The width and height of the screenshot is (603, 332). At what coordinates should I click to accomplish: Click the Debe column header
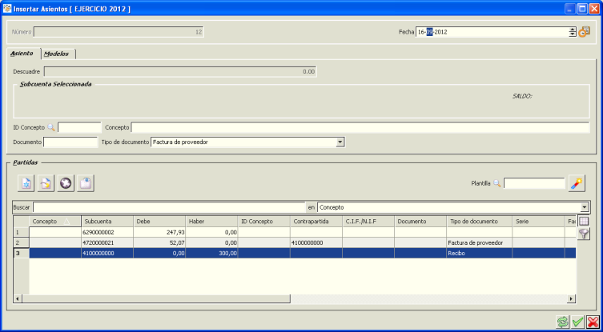tap(159, 222)
